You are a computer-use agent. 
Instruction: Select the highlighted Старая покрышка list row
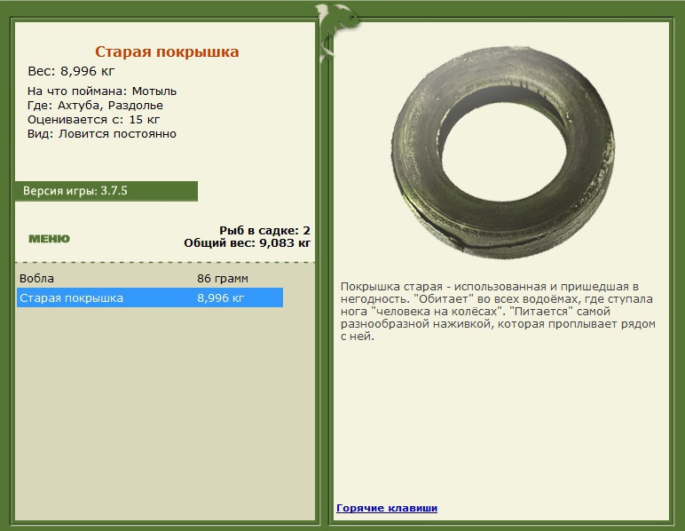point(150,297)
